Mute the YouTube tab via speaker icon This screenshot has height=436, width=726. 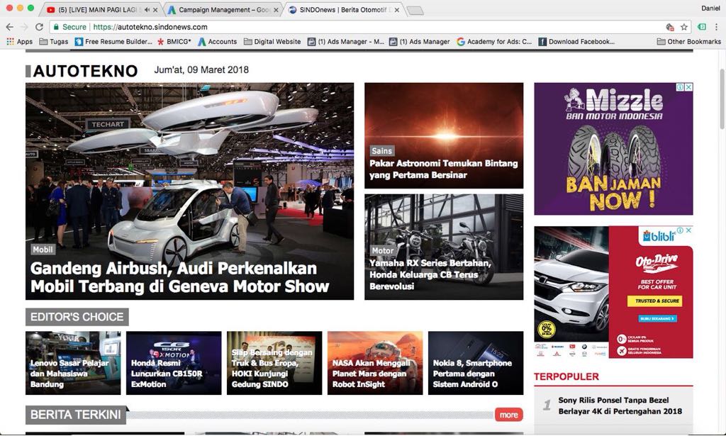147,10
